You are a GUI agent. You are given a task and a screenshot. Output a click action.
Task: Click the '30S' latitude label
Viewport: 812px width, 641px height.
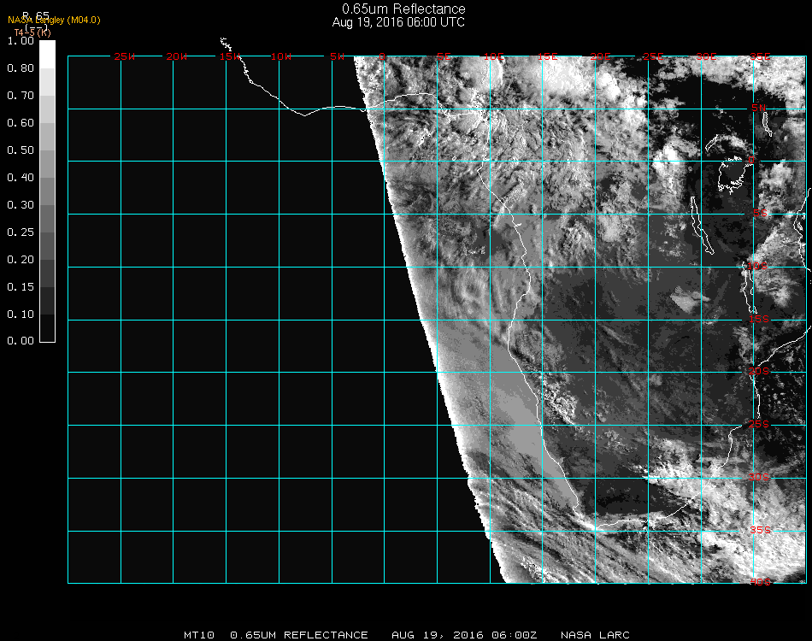759,477
